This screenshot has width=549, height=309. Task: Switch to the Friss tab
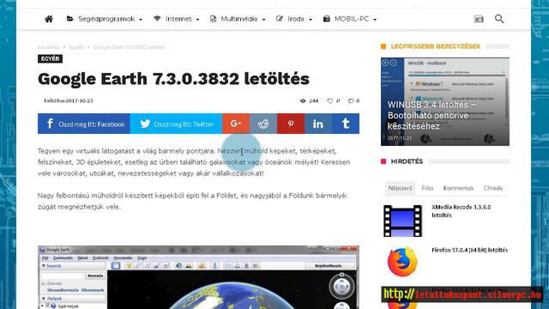point(427,188)
